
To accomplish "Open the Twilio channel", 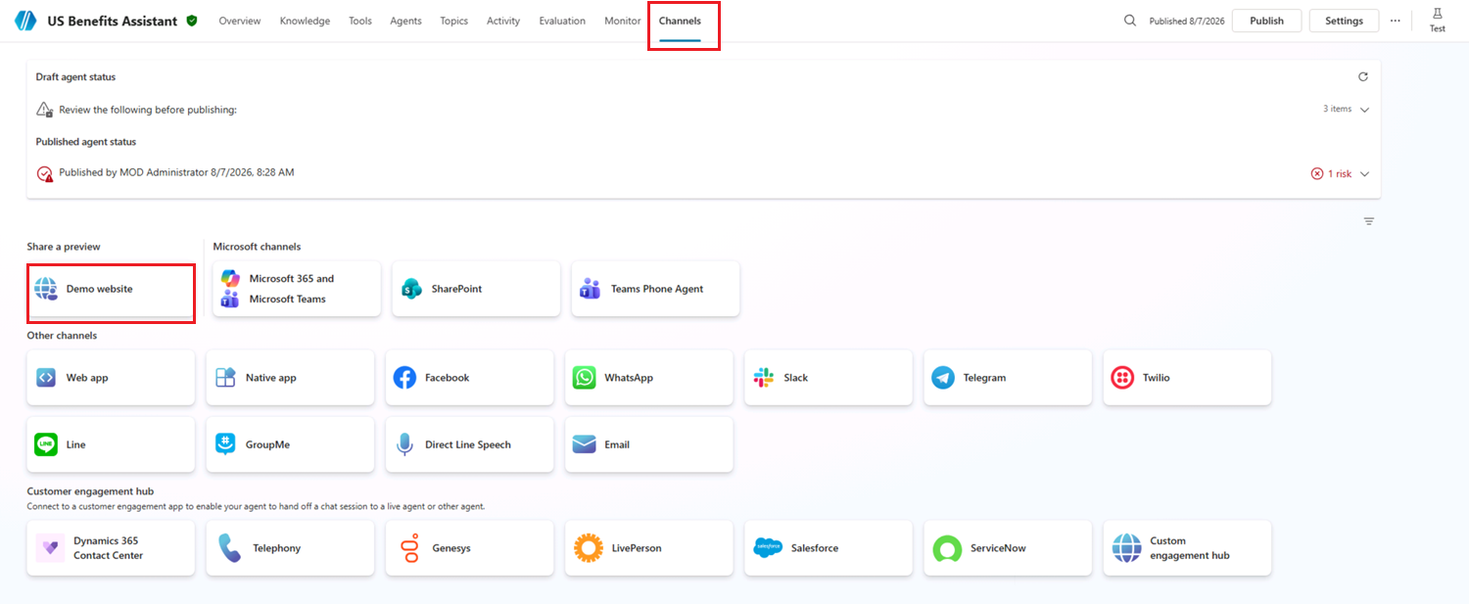I will 1187,378.
